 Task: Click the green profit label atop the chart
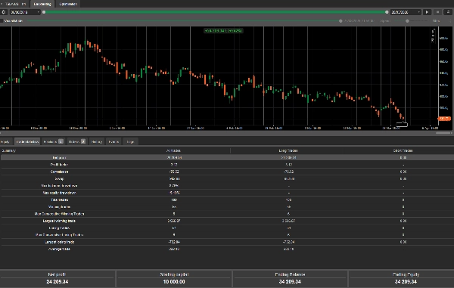click(223, 31)
